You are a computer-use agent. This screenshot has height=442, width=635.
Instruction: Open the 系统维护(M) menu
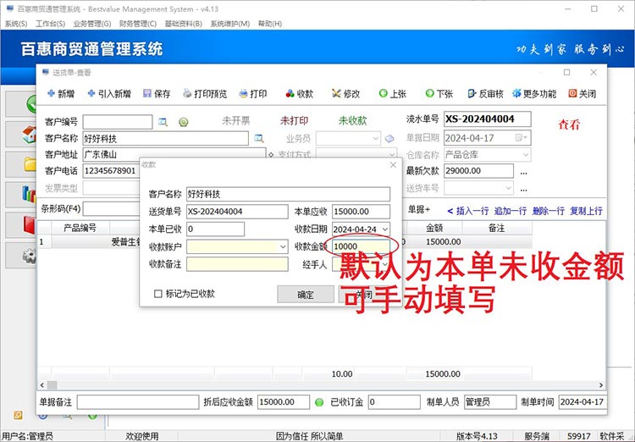point(230,24)
